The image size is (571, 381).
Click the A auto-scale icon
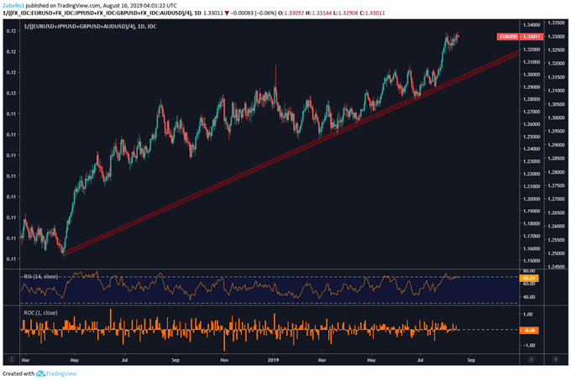tap(531, 359)
